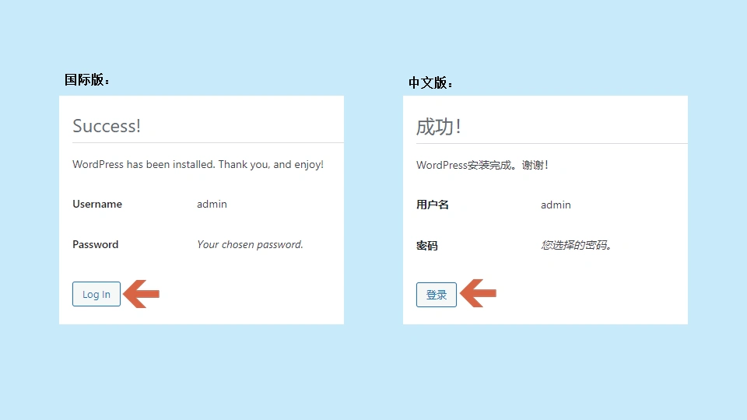Select the "成功!" heading
The width and height of the screenshot is (747, 420).
click(x=439, y=127)
